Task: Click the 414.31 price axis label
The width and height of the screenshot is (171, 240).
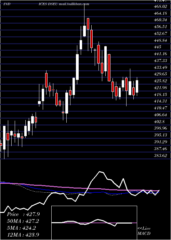Action: pyautogui.click(x=161, y=101)
